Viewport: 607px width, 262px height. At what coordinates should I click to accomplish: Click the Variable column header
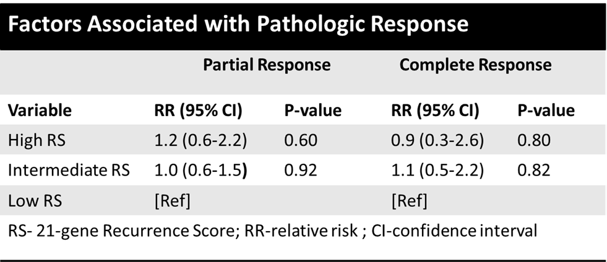click(40, 111)
